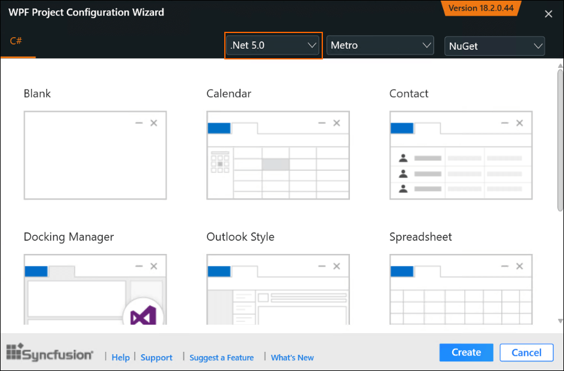Open the Suggest a Feature link

[221, 357]
